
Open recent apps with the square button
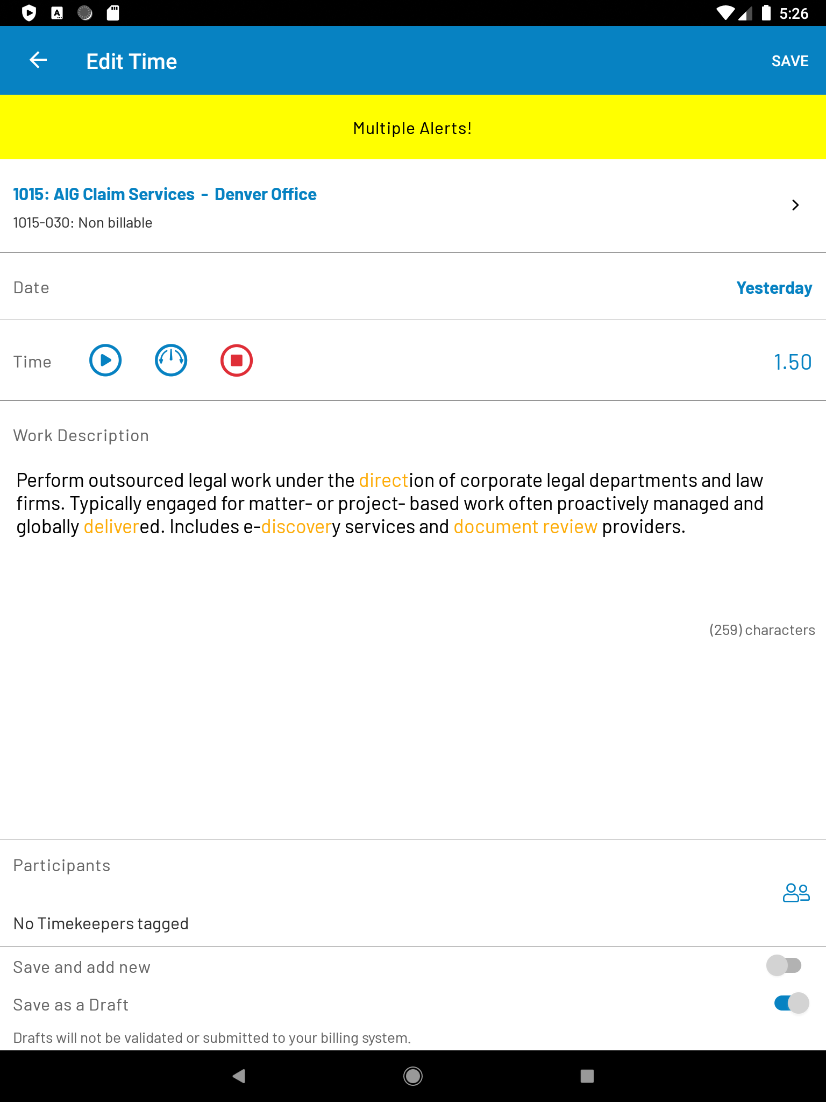[x=587, y=1076]
